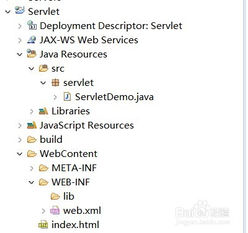Click the servlet package icon
Screen dimensions: 248x233
pos(55,83)
